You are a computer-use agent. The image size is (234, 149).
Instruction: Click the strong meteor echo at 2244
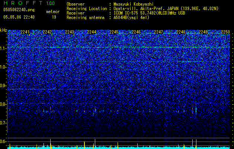tap(95, 109)
